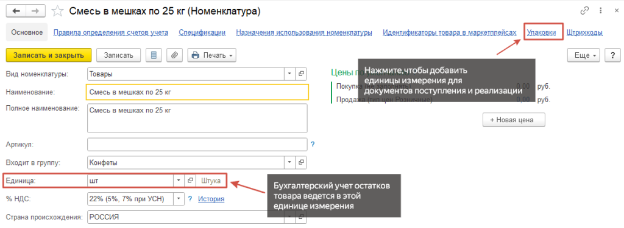Click the + Новая цена button

pos(514,120)
